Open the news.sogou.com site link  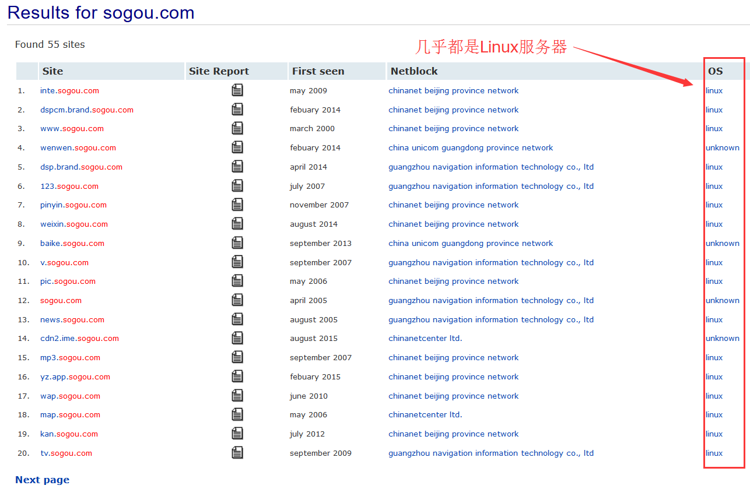[x=72, y=319]
